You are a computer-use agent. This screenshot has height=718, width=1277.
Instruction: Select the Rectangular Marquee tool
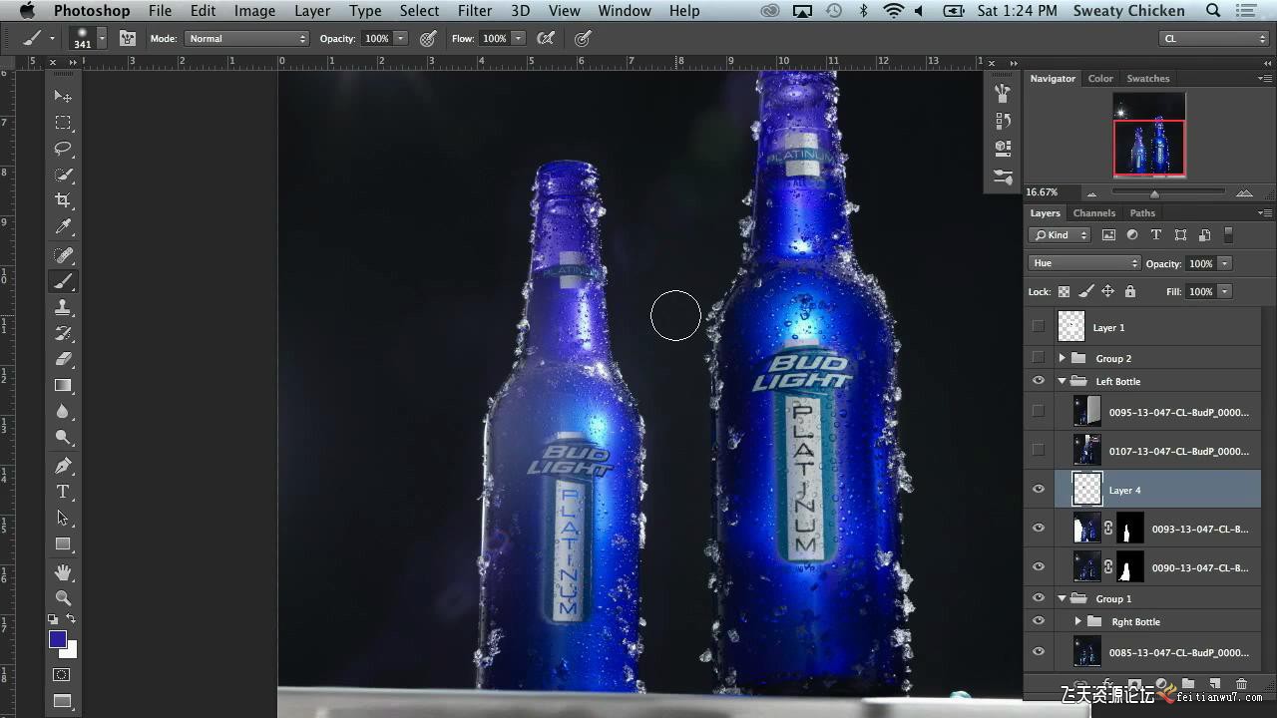[63, 123]
